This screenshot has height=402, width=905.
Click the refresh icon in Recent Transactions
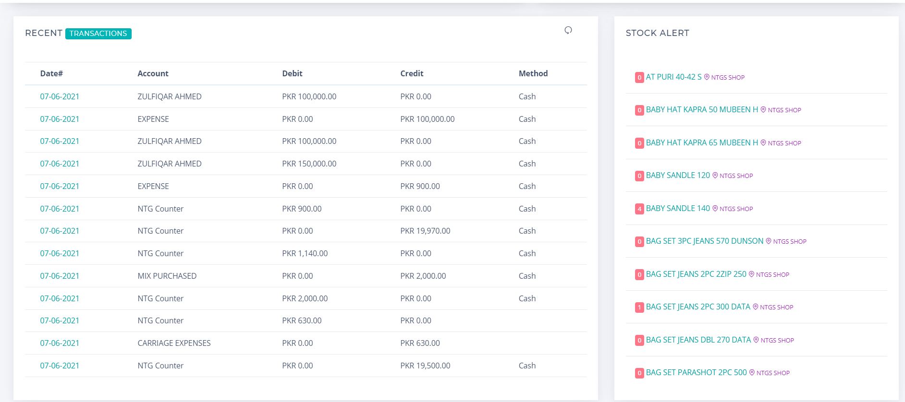click(568, 30)
